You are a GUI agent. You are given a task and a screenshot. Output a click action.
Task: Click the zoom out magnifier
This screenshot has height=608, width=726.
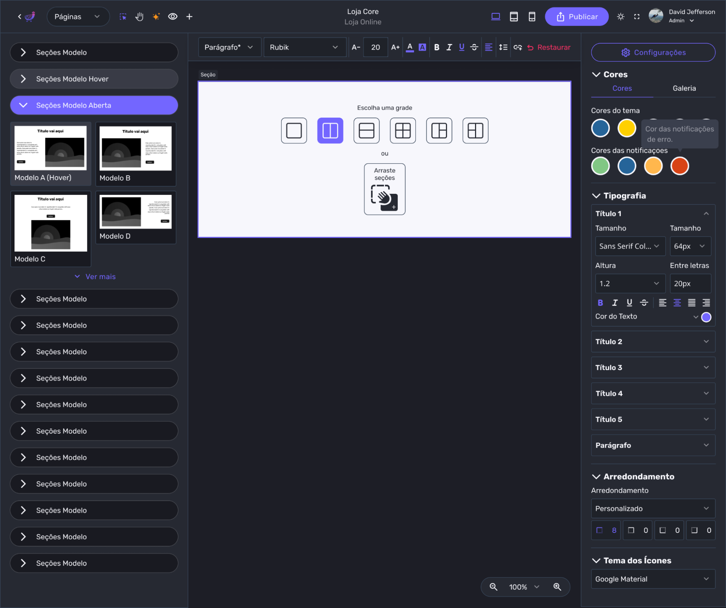493,587
